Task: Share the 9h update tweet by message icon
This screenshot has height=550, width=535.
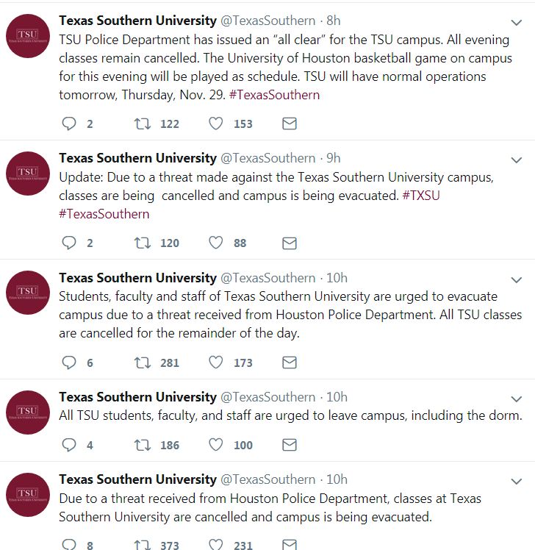Action: point(290,243)
